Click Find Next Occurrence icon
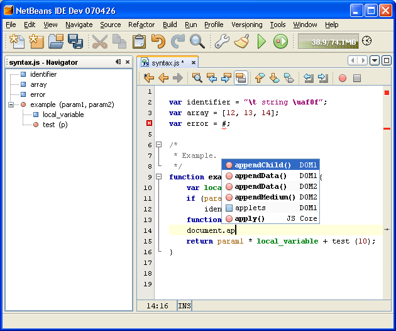The image size is (396, 331). point(226,77)
